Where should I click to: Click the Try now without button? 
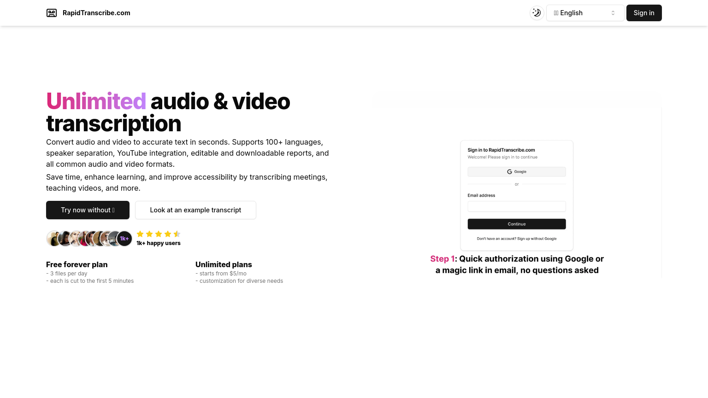tap(88, 210)
